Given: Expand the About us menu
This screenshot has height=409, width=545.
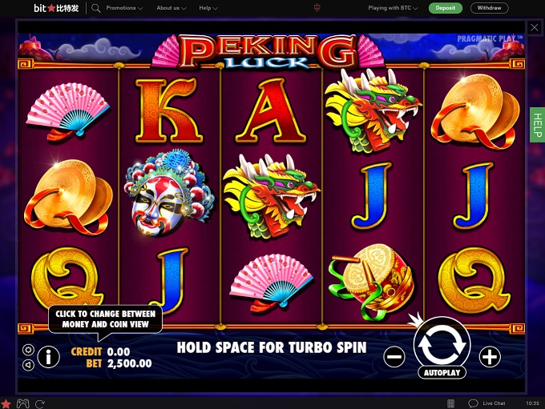Looking at the screenshot, I should (171, 8).
